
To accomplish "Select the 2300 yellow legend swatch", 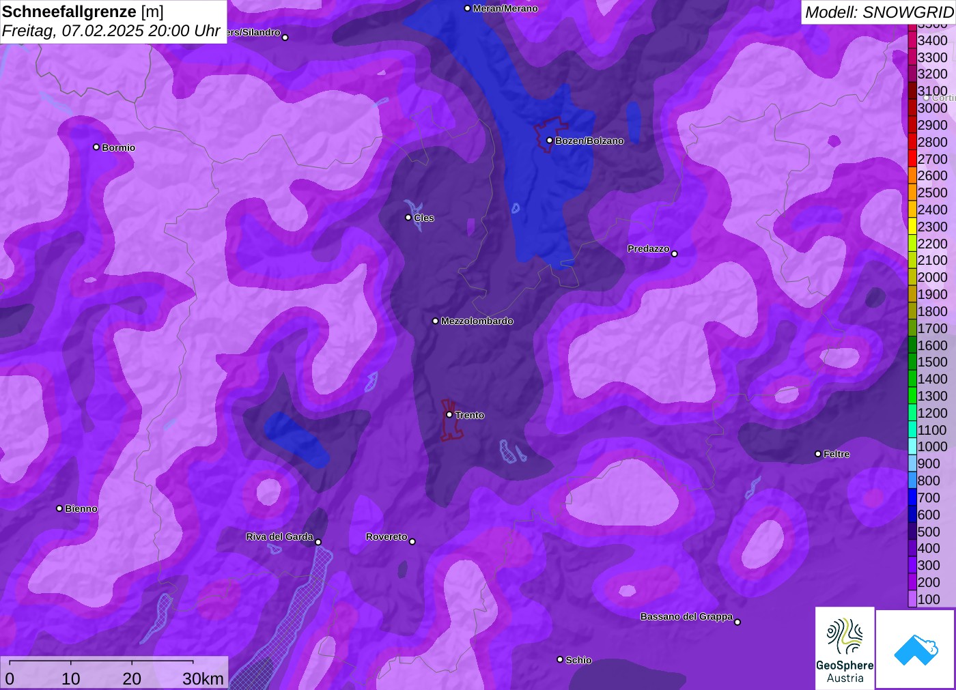I will [912, 227].
